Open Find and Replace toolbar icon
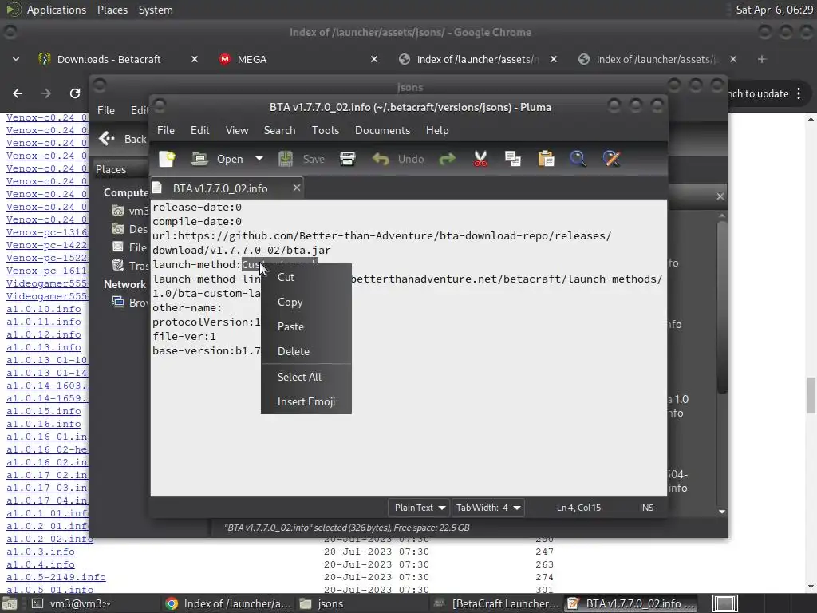The width and height of the screenshot is (817, 613). 611,159
